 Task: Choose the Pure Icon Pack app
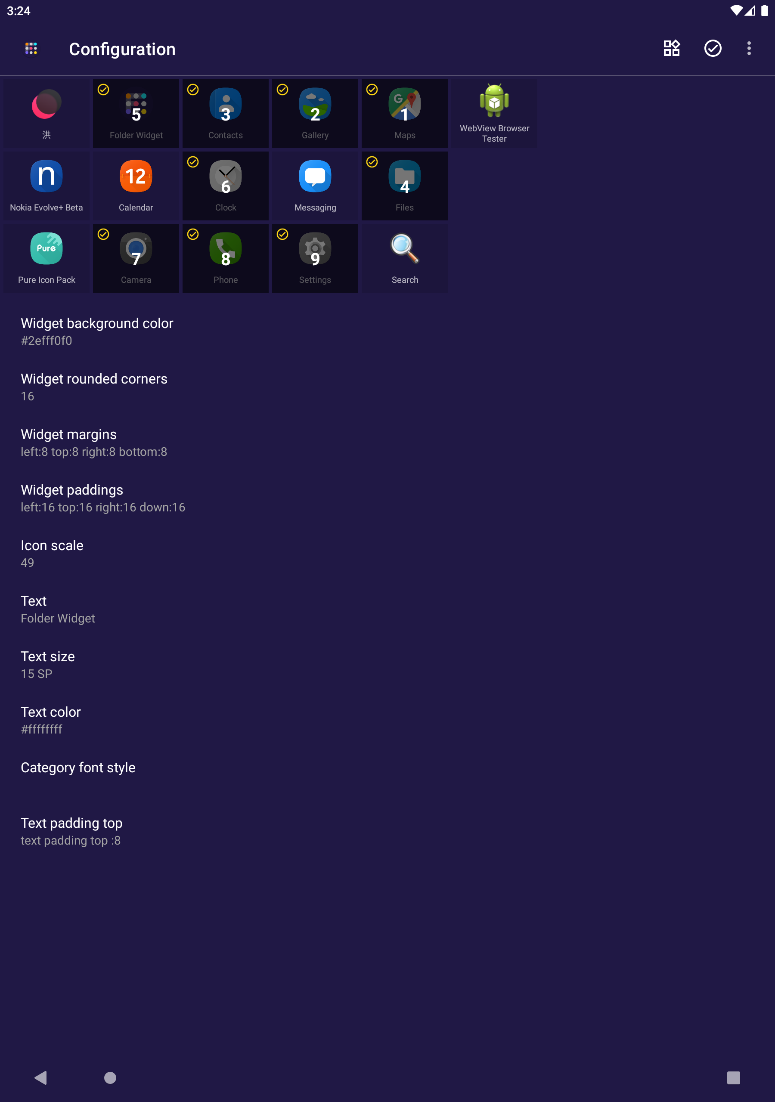coord(46,258)
